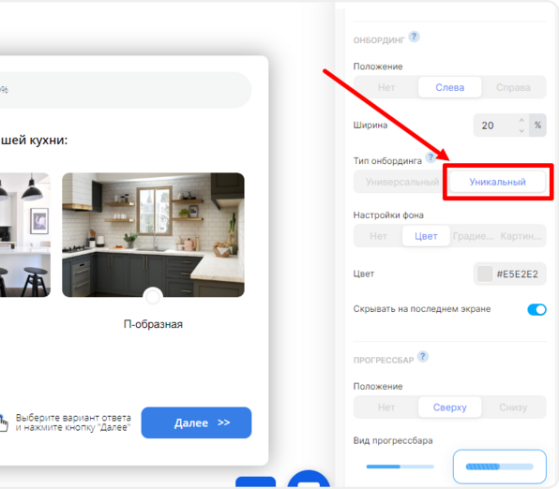Open the #E5E2E2 color swatch
Screen dimensions: 559x489
click(485, 274)
